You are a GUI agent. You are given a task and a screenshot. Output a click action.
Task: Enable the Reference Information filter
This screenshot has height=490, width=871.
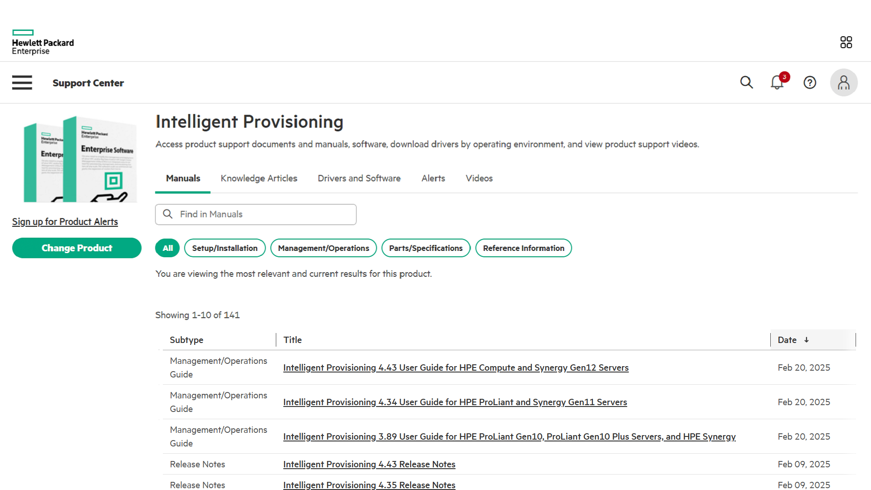point(524,248)
